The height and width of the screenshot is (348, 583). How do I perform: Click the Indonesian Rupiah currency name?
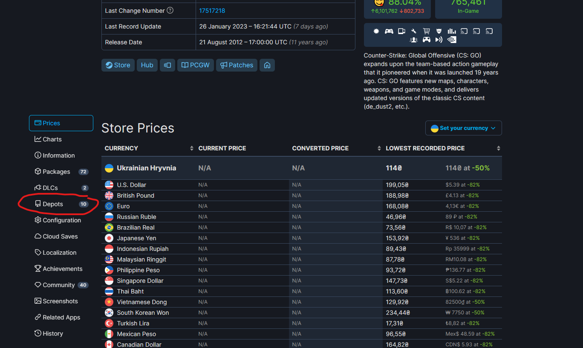pos(143,249)
